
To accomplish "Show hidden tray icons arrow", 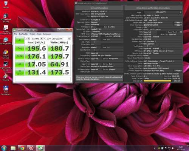I will pos(155,148).
